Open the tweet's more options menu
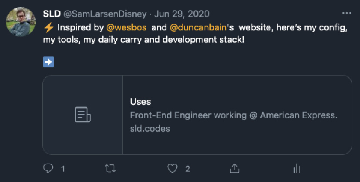 (x=347, y=13)
